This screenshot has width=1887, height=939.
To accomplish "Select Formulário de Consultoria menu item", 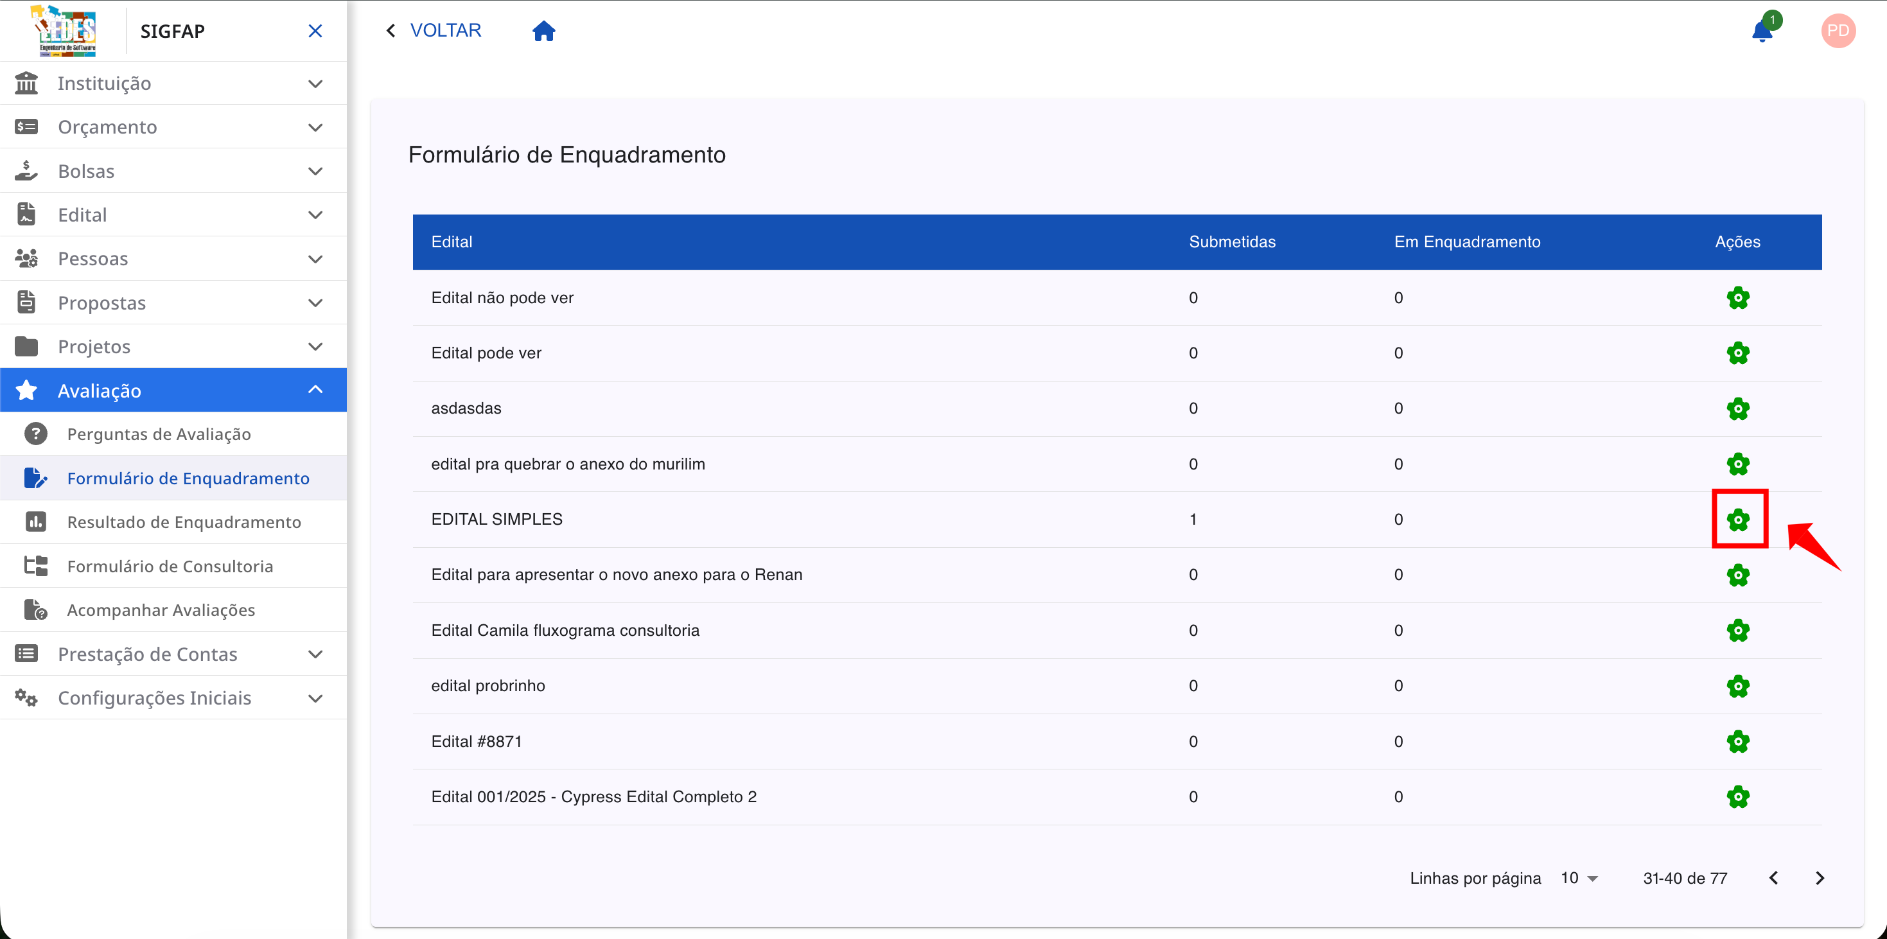I will [x=170, y=565].
